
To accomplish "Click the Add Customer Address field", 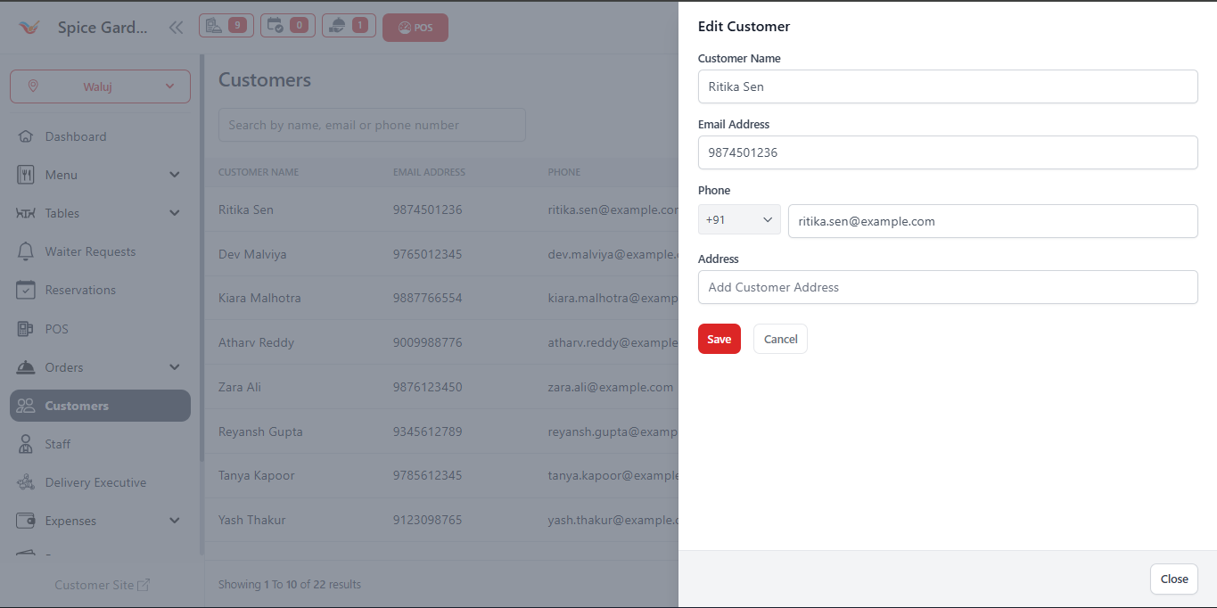I will pos(947,287).
